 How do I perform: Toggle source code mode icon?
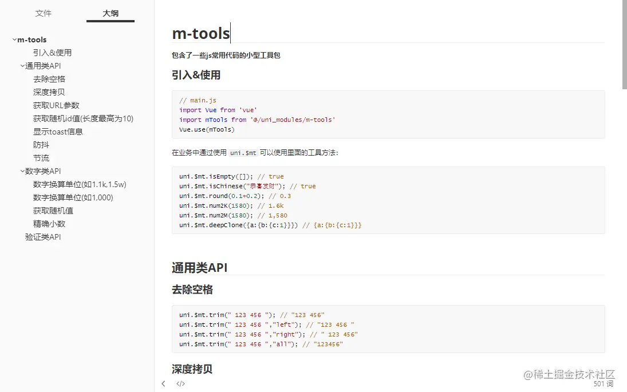tap(180, 383)
